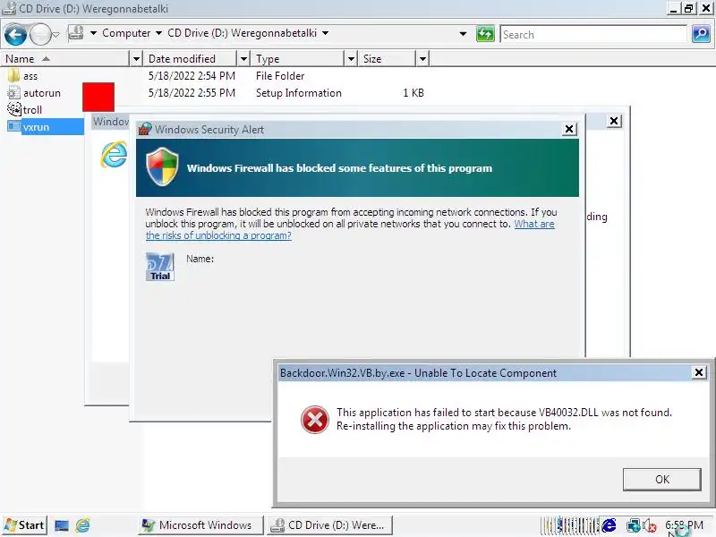Switch to the Microsoft Windows taskbar button
The height and width of the screenshot is (537, 716).
tap(200, 525)
